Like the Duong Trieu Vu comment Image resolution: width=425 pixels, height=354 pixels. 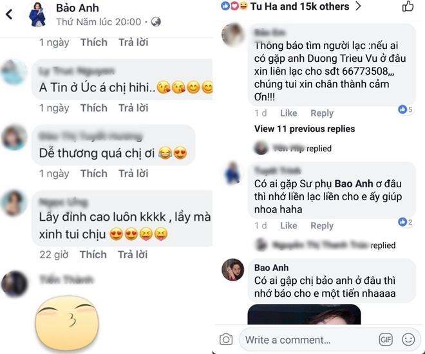[288, 113]
